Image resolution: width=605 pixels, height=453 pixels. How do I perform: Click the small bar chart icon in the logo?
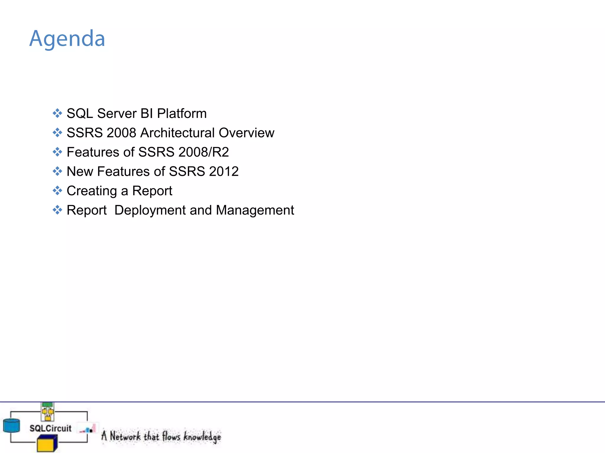click(88, 429)
